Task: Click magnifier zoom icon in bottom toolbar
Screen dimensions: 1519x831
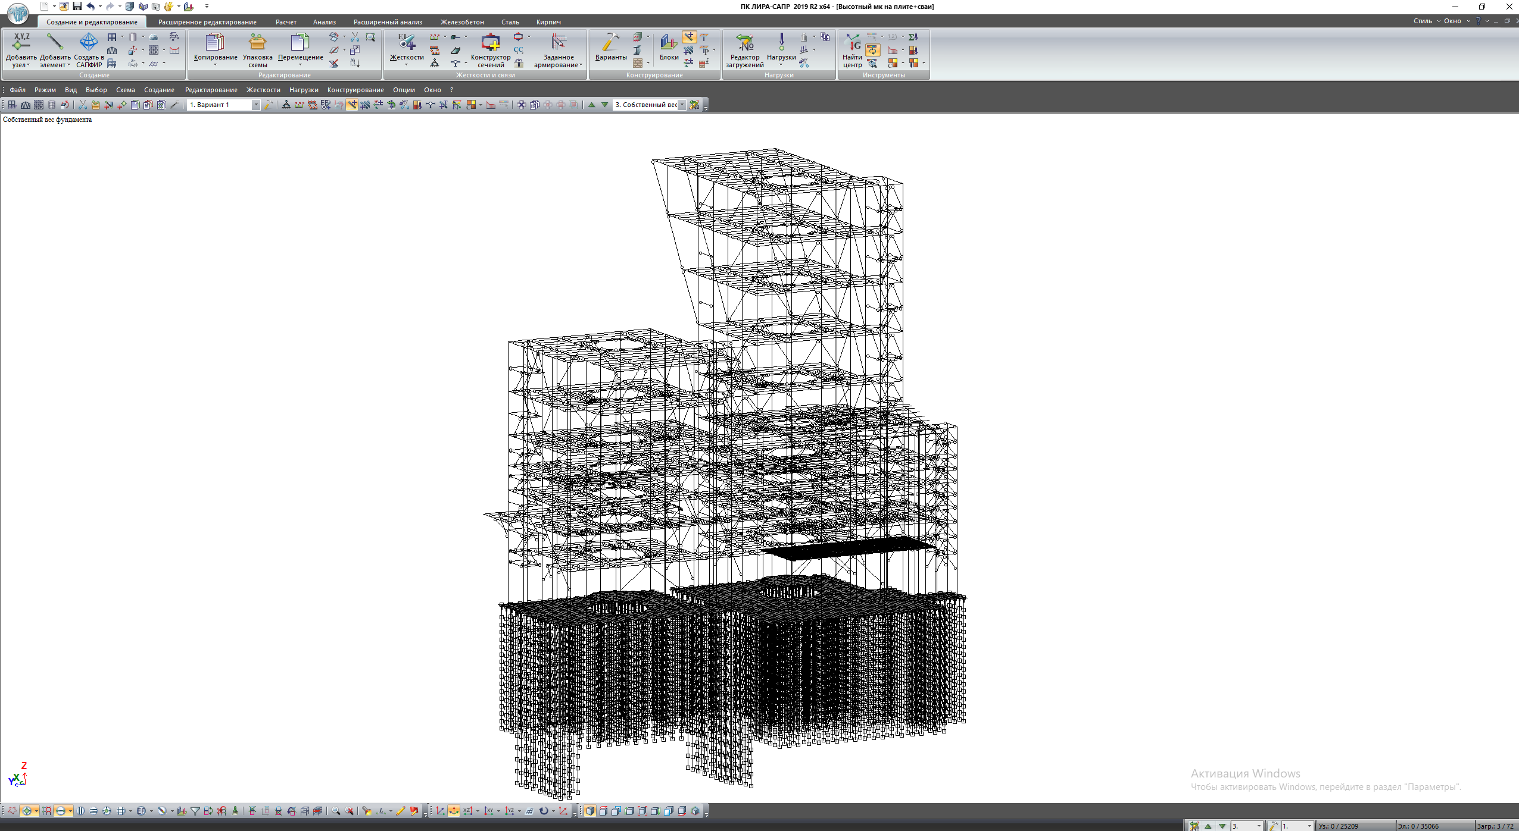Action: coord(336,811)
